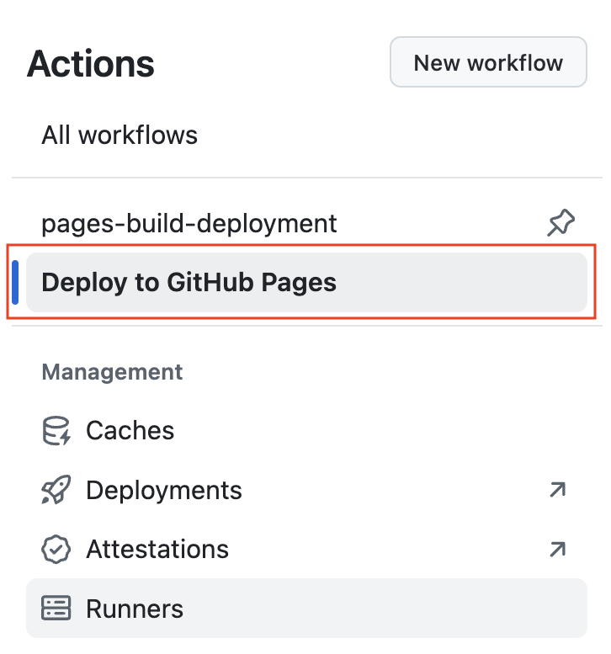Open the All workflows list
Screen dimensions: 611x654
coord(120,136)
